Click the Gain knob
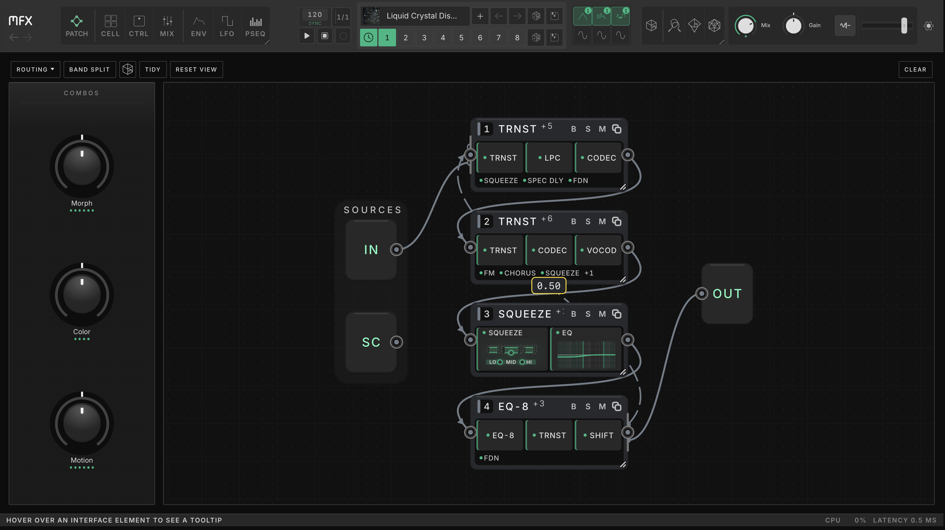 tap(793, 26)
